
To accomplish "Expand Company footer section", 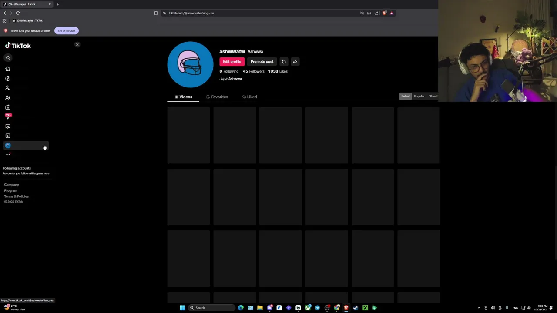I will click(12, 185).
